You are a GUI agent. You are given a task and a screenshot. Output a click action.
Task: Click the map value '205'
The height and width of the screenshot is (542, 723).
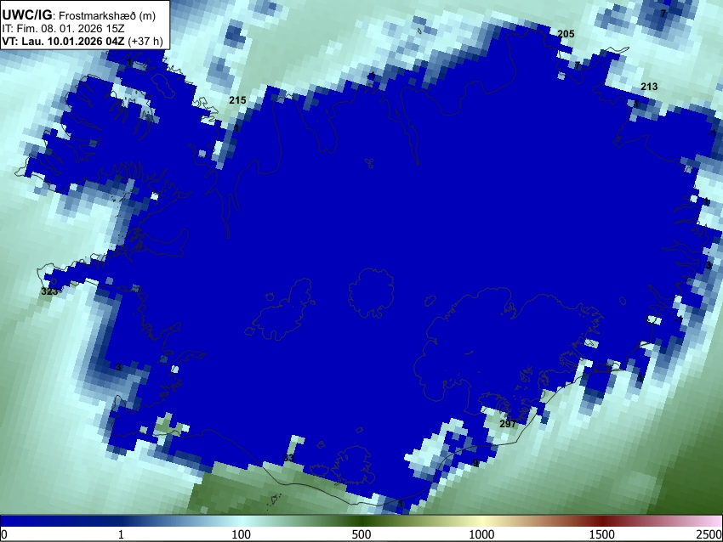566,34
